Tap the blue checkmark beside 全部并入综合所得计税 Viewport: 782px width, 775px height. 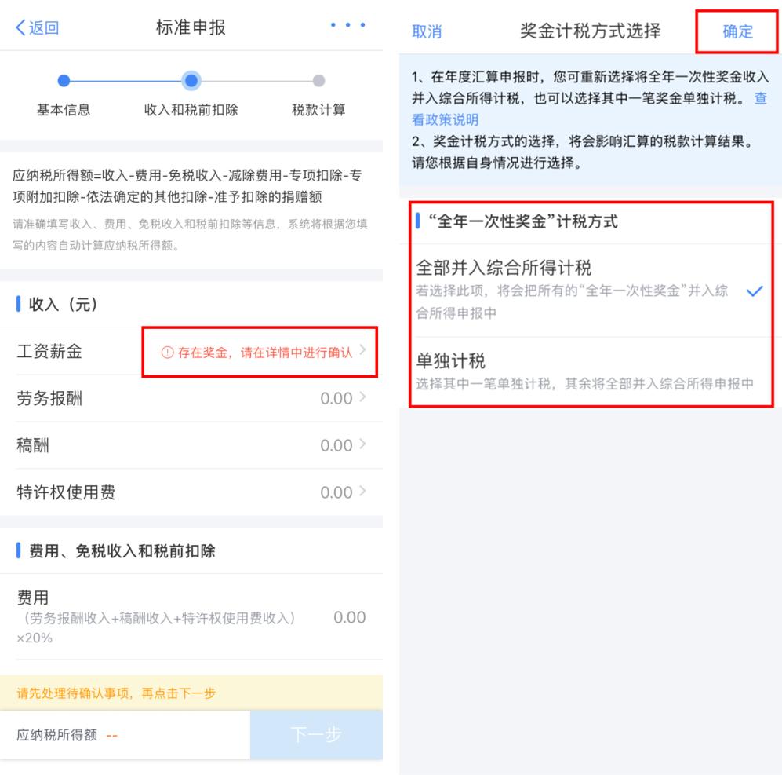(x=755, y=291)
